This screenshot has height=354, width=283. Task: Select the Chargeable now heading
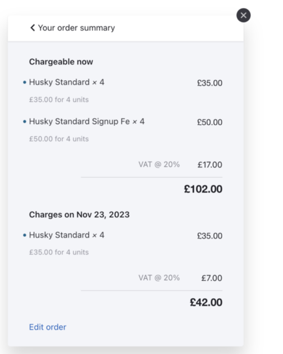click(x=61, y=62)
